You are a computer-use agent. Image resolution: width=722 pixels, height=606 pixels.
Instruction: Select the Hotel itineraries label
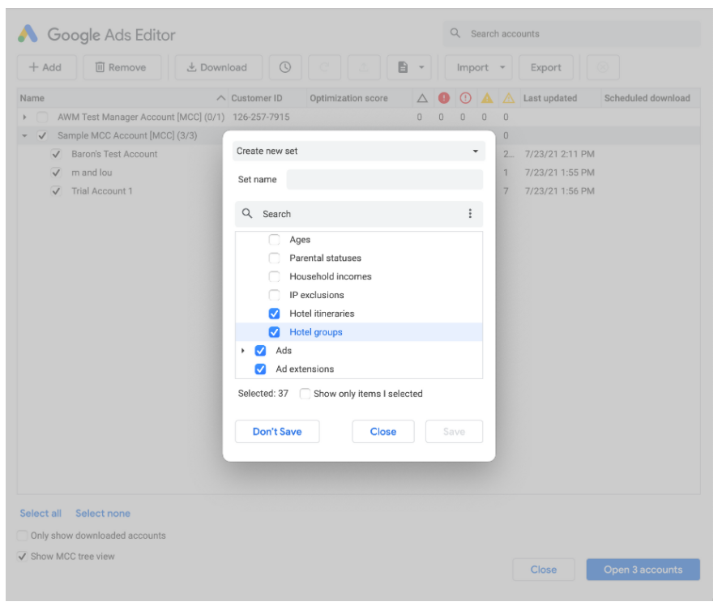click(322, 314)
